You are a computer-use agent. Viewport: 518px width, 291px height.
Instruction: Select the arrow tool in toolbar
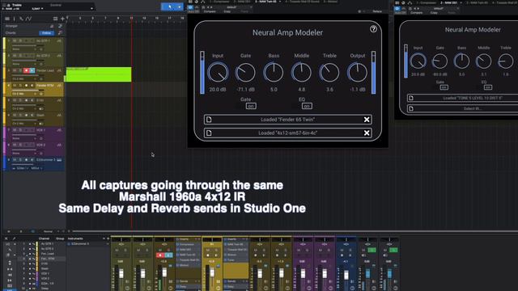[x=169, y=6]
